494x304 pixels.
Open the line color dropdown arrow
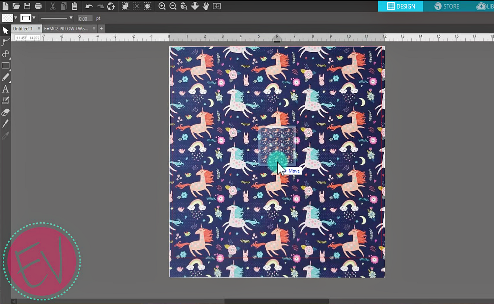34,18
